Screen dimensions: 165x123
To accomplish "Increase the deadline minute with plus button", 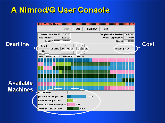I will tap(83, 45).
